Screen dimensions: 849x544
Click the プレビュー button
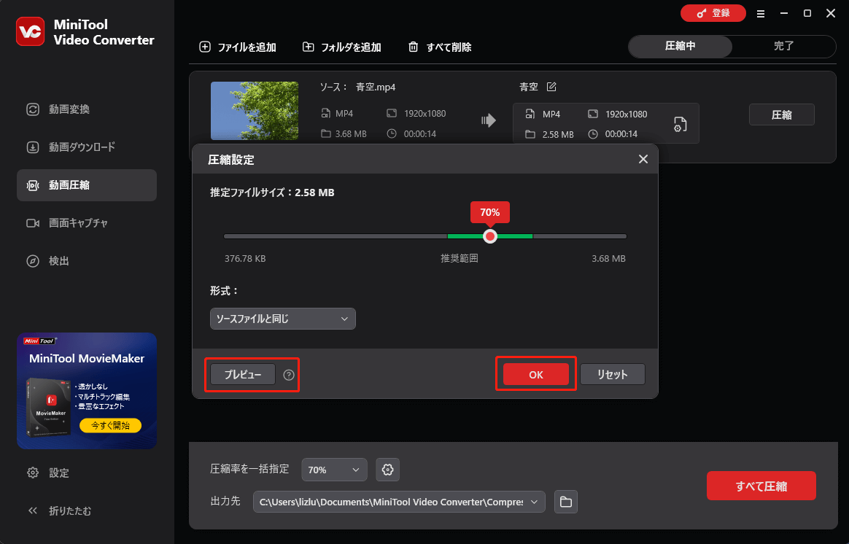point(243,375)
